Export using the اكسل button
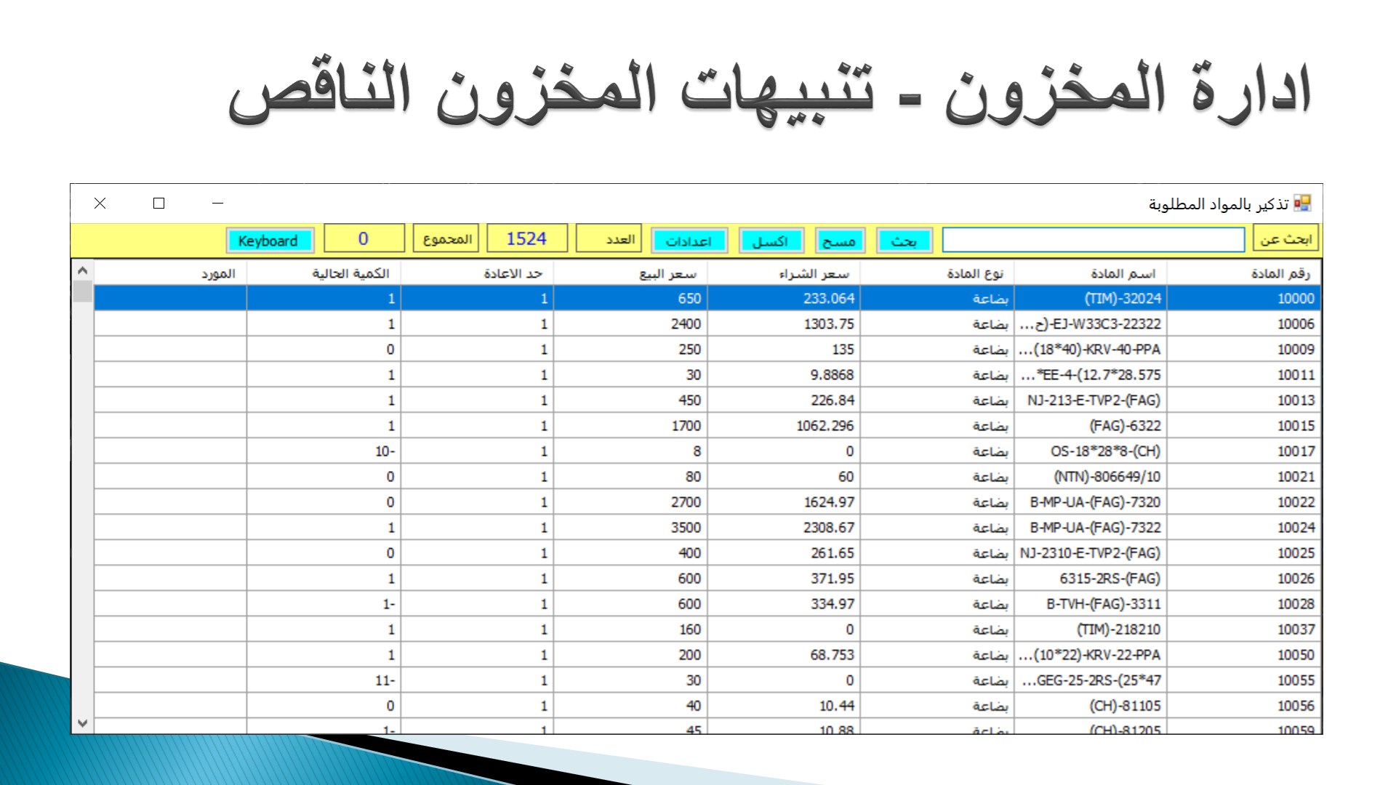The height and width of the screenshot is (785, 1396). (x=771, y=241)
